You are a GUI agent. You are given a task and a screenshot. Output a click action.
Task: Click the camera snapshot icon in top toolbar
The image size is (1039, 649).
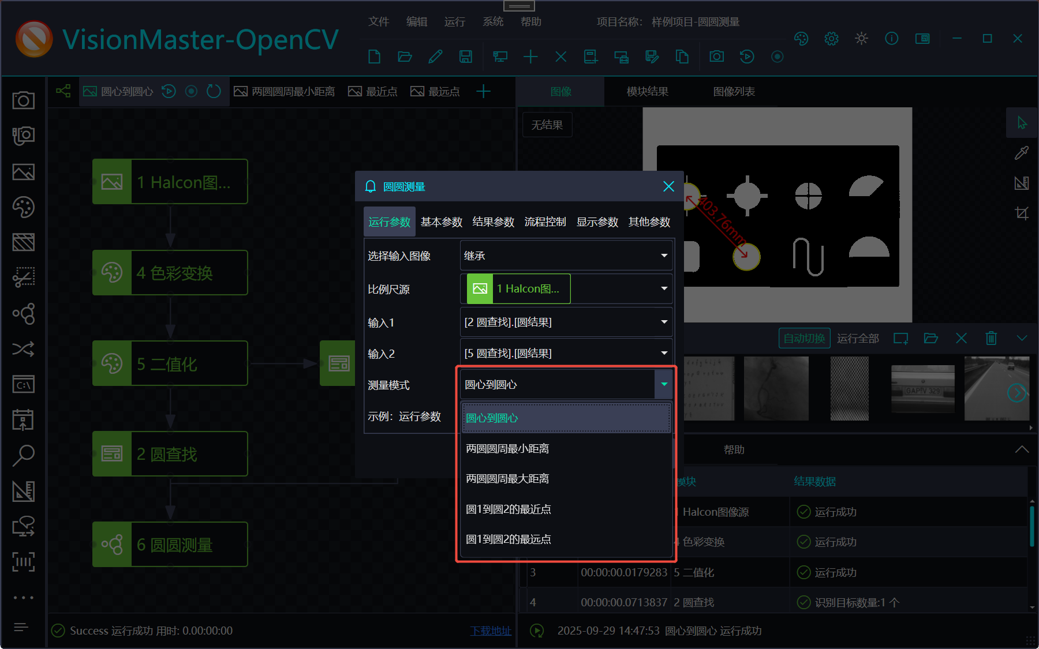click(716, 57)
